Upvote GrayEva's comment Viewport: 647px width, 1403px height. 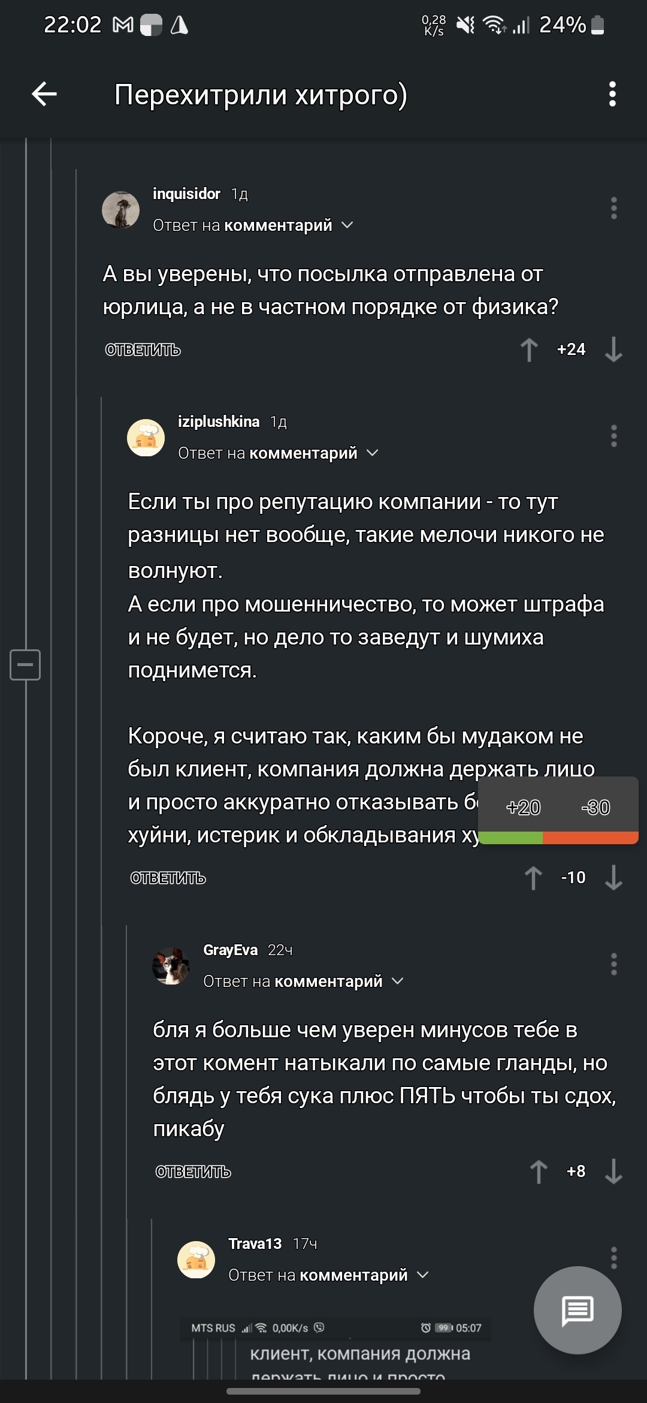[x=539, y=1172]
